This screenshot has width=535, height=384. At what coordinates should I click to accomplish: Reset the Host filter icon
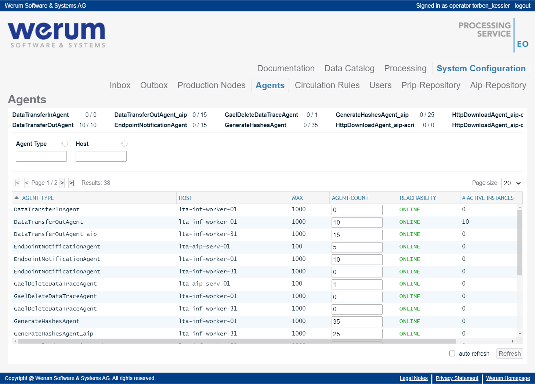point(124,143)
